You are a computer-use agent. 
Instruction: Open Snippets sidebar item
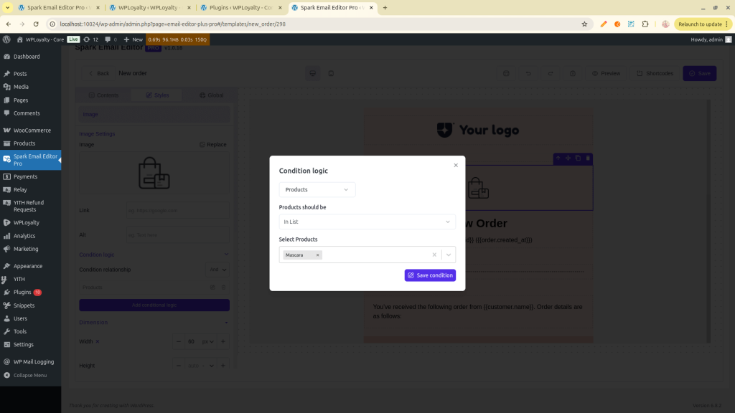tap(24, 305)
